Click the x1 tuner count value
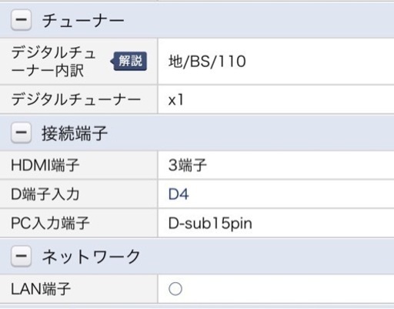Screen dimensions: 394x309 176,99
